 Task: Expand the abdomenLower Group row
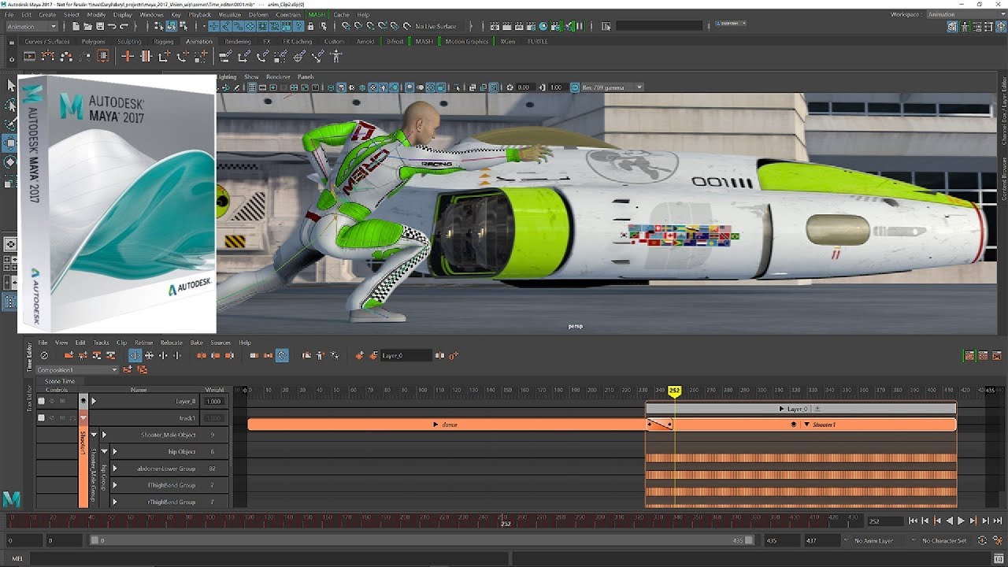[x=114, y=468]
